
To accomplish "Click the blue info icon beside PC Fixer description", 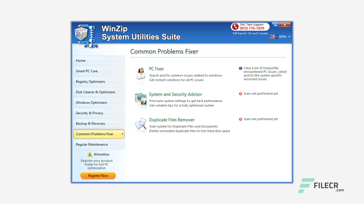I will click(241, 68).
